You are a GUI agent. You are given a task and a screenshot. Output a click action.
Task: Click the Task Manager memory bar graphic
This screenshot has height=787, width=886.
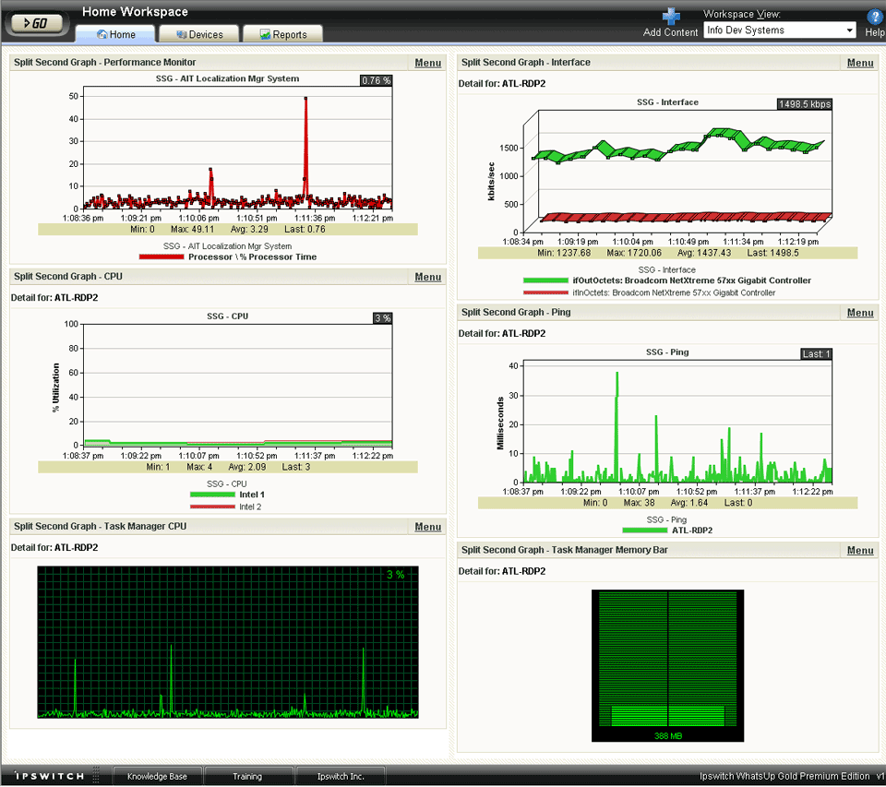pyautogui.click(x=667, y=664)
